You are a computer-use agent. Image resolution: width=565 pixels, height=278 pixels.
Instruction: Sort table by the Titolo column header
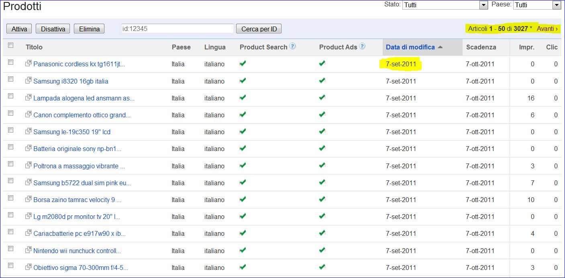coord(34,47)
